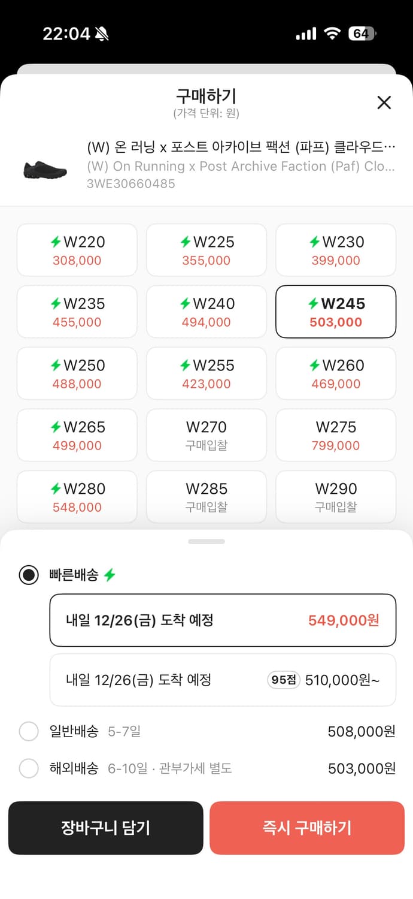
Task: Select size W245 priced 503,000
Action: [335, 311]
